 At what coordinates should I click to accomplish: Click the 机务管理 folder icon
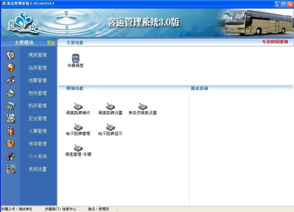(11, 106)
